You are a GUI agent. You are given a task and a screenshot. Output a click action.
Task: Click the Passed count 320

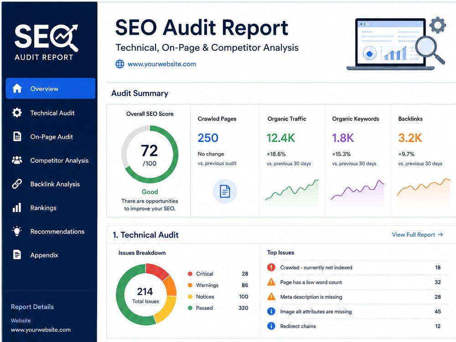click(244, 308)
